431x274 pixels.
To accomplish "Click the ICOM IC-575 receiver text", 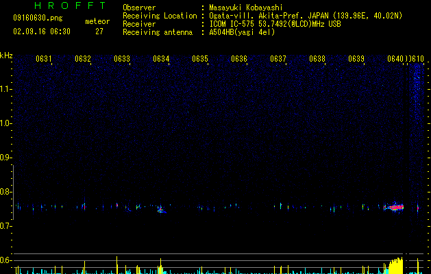I will pos(275,24).
